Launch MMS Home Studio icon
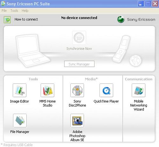Screen dimensions: 159x147 pos(47,90)
